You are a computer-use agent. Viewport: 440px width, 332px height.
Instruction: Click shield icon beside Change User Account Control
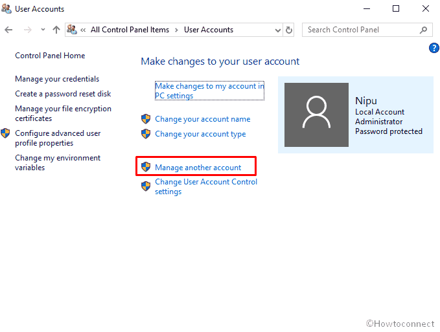pos(146,186)
